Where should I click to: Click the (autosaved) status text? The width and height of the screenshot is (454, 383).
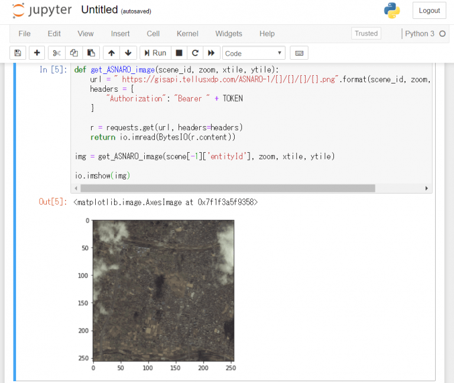click(136, 11)
